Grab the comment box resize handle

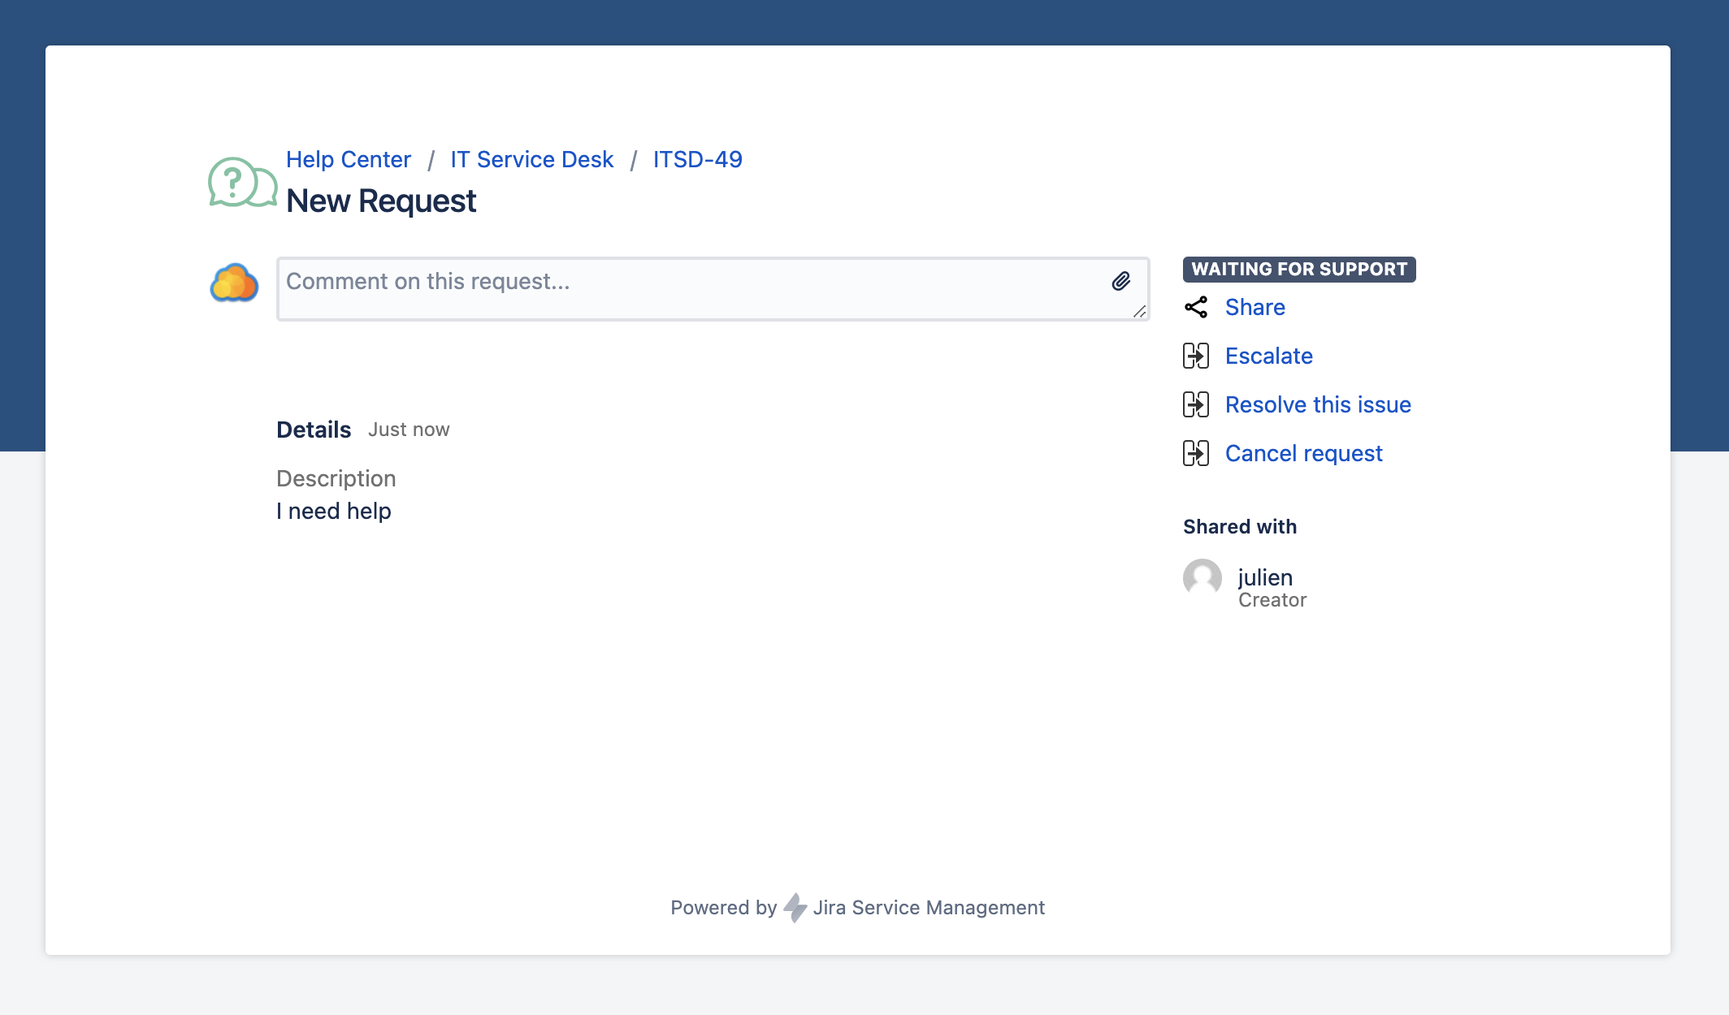coord(1140,312)
